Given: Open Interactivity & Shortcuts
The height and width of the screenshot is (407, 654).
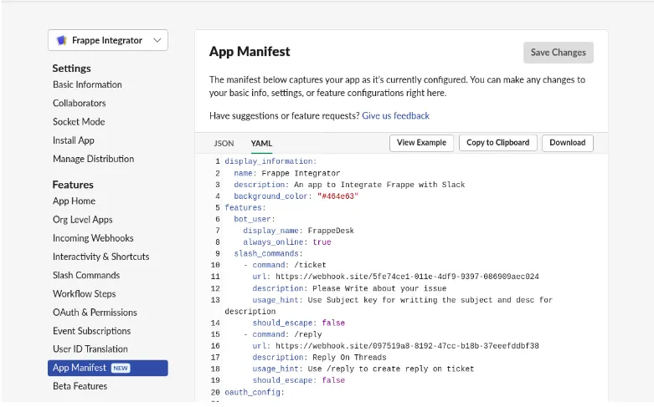Looking at the screenshot, I should (x=101, y=257).
